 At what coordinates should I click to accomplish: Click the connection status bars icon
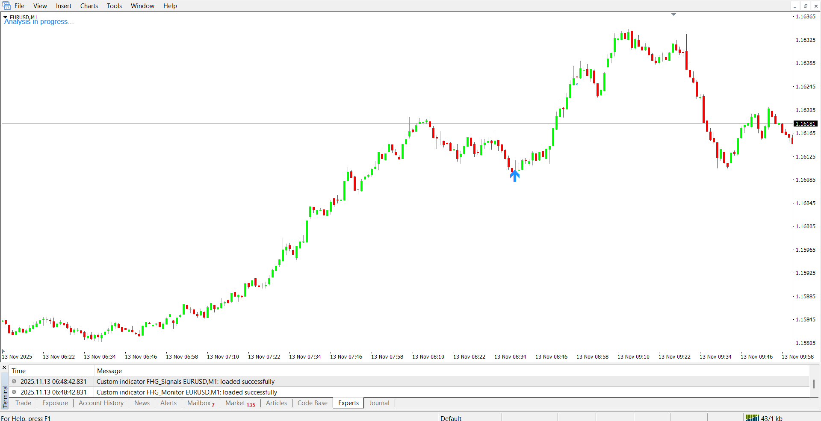click(752, 418)
